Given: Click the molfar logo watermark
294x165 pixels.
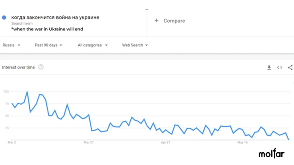Looking at the screenshot, I should tap(271, 153).
